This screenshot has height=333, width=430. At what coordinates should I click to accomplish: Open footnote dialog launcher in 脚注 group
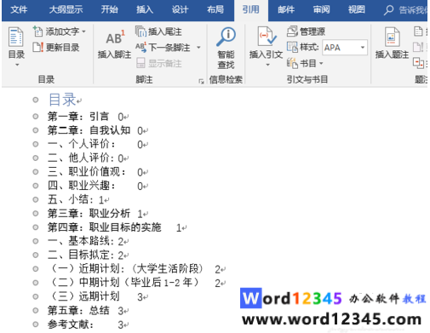[201, 82]
